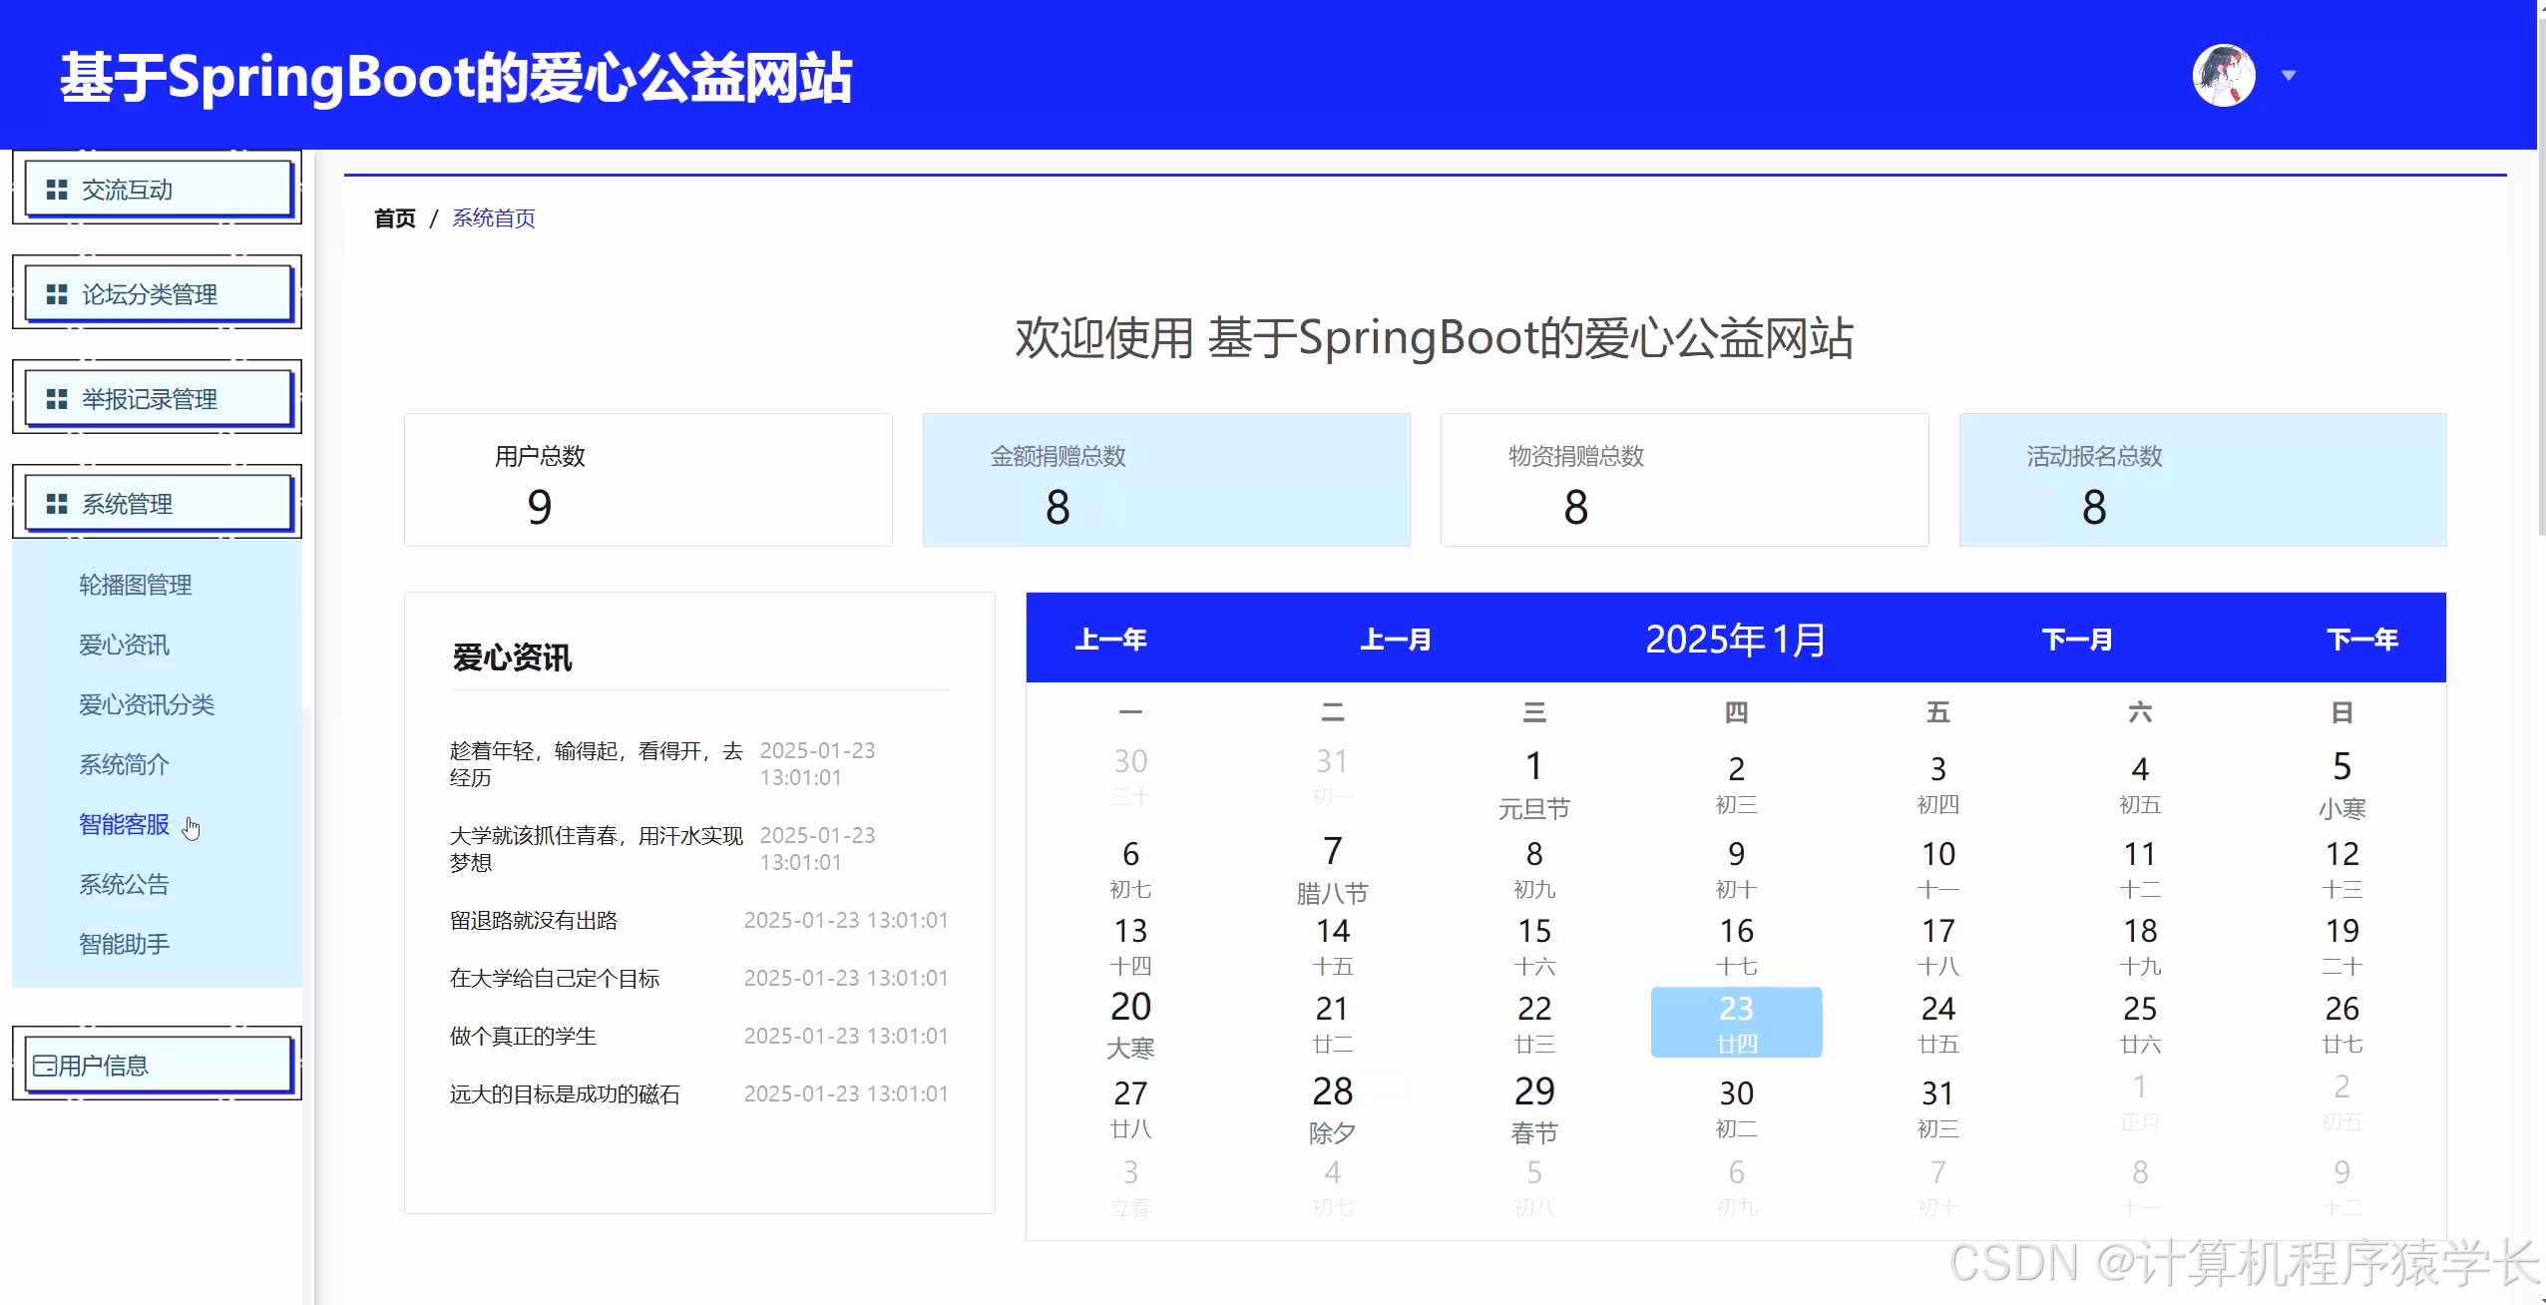Viewport: 2546px width, 1305px height.
Task: Select calendar date 26 廿七
Action: tap(2341, 1024)
